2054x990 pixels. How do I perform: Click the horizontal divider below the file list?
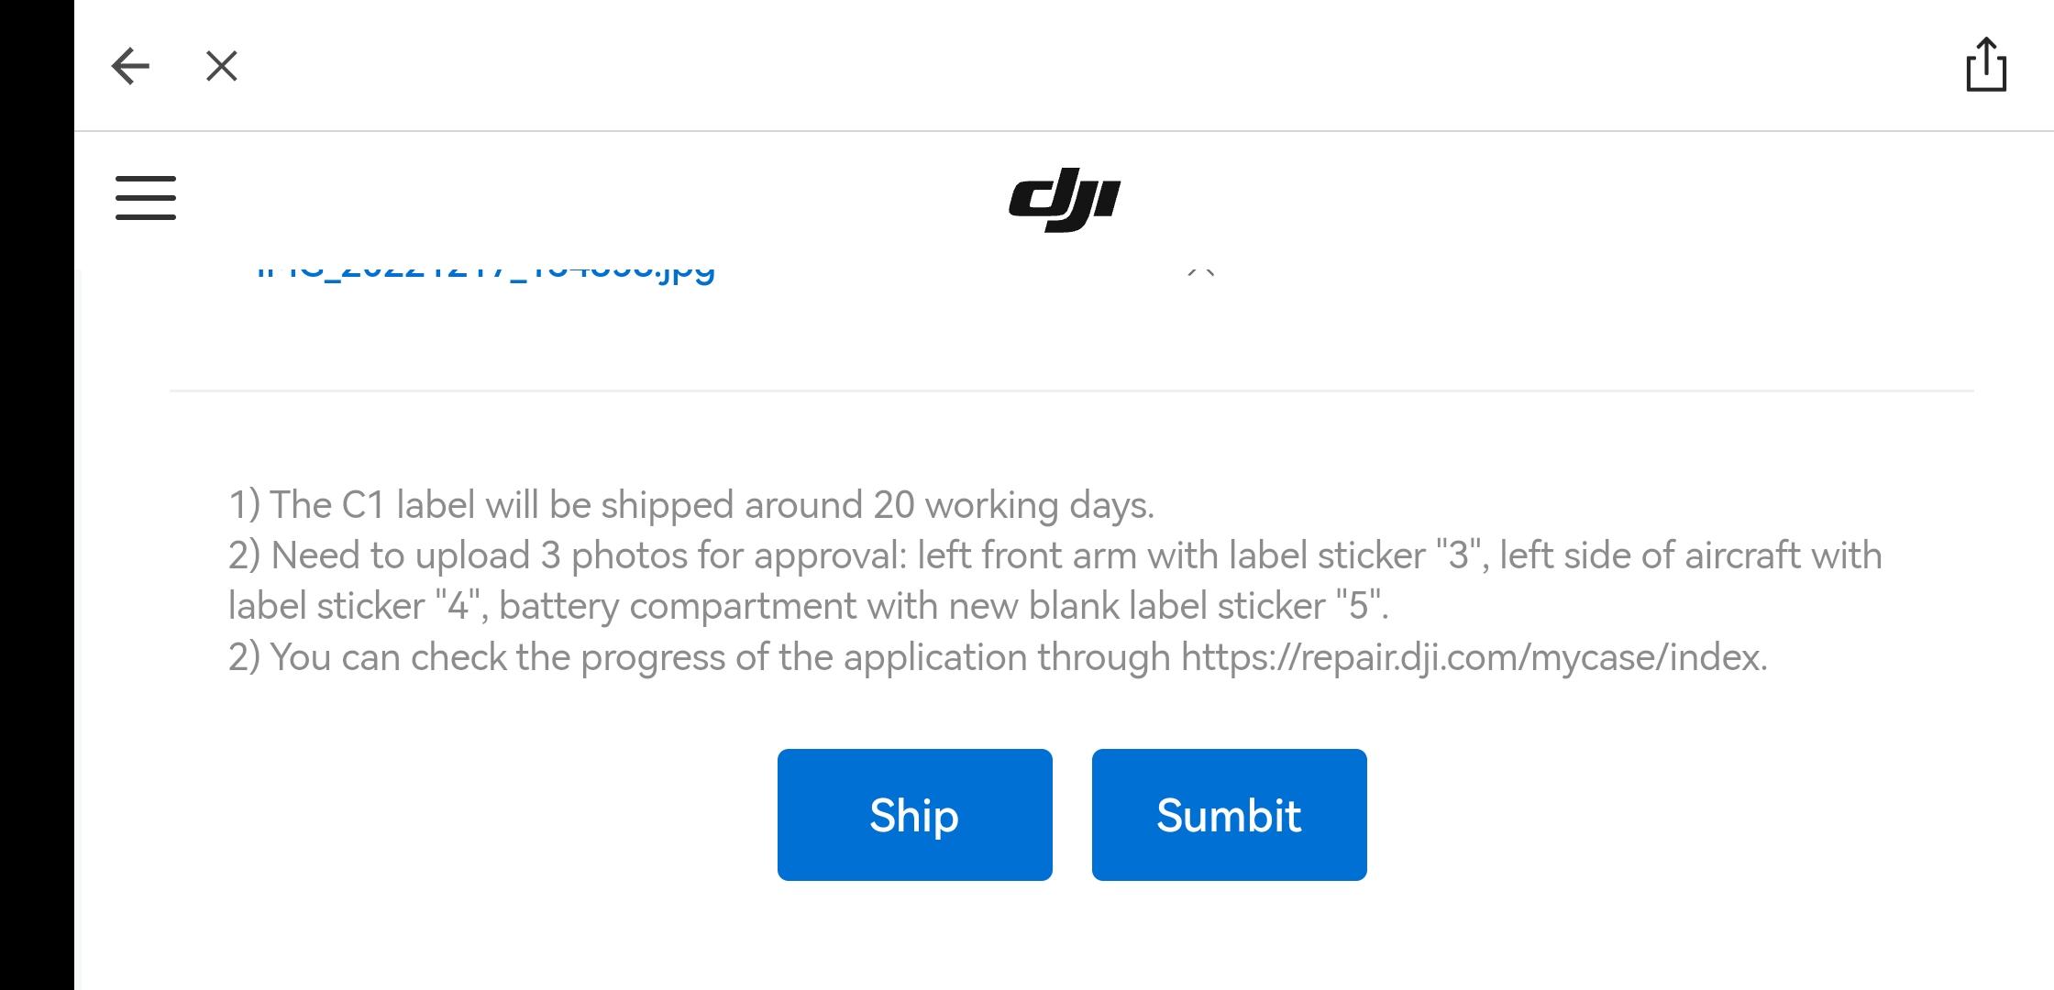[x=1071, y=390]
